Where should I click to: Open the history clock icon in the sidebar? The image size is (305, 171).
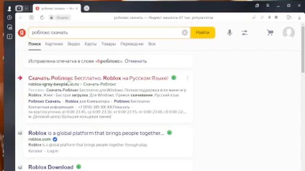tap(10, 18)
